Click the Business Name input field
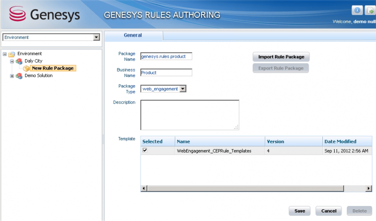The image size is (376, 221). coord(166,72)
